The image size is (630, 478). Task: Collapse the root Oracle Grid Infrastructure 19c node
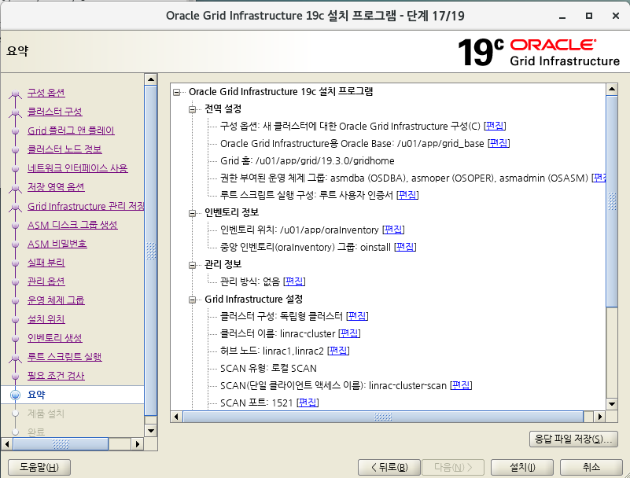pyautogui.click(x=177, y=93)
